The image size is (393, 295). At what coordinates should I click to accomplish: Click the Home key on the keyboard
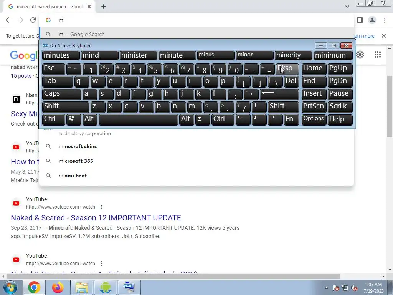tap(314, 69)
